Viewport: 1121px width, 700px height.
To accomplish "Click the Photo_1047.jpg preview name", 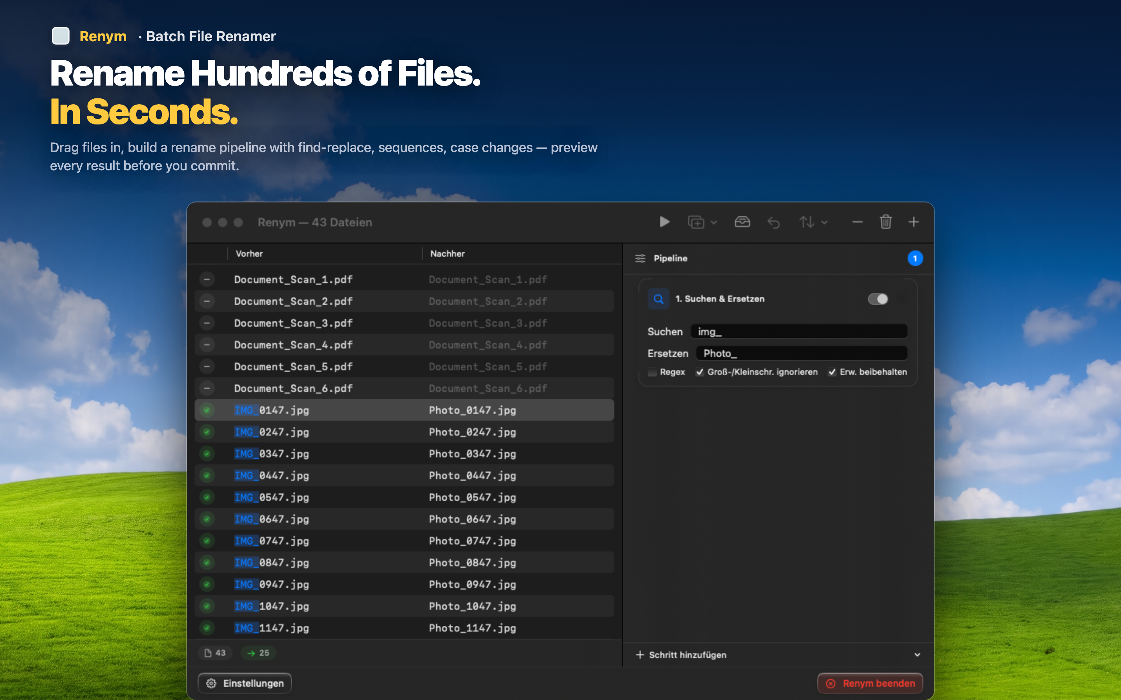I will pyautogui.click(x=472, y=606).
